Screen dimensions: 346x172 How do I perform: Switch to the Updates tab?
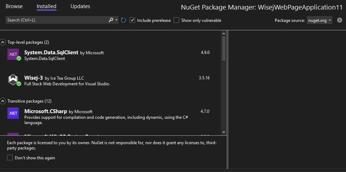click(x=80, y=6)
